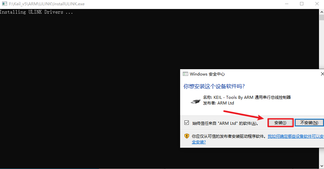
Task: Click the name text "KEIL - Tools By ARM"
Action: pyautogui.click(x=233, y=97)
